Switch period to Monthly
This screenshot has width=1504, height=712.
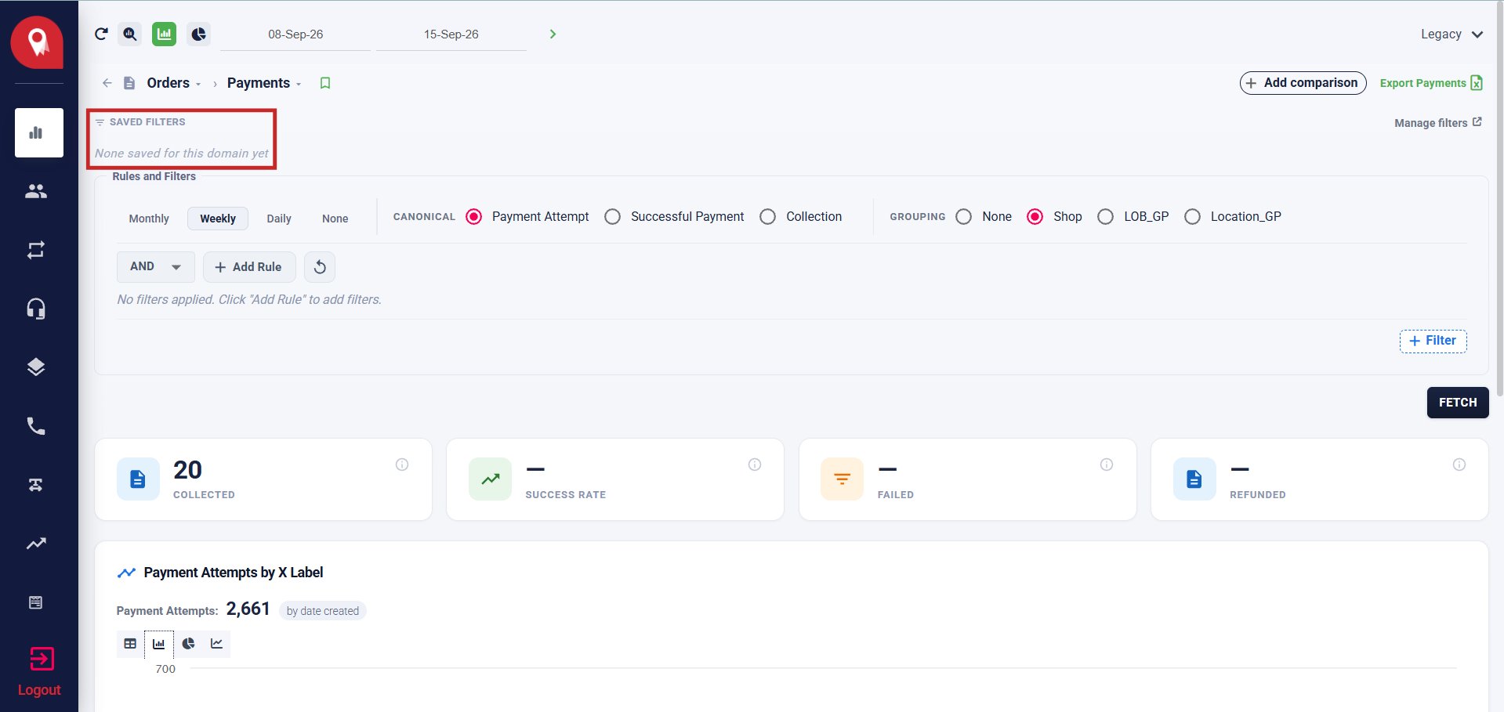149,219
